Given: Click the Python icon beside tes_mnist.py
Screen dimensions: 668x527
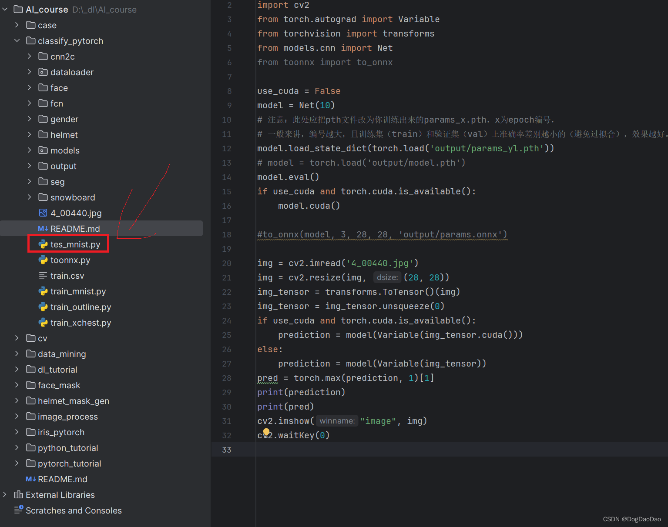Looking at the screenshot, I should click(x=43, y=244).
